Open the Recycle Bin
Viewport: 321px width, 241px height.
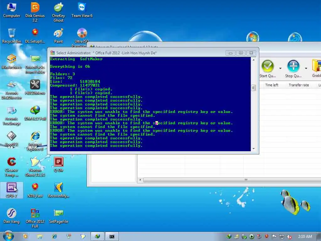pos(12,36)
